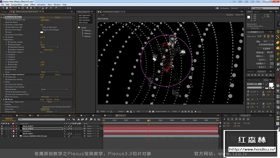Click the take snapshot camera icon
The width and height of the screenshot is (280, 158).
128,112
